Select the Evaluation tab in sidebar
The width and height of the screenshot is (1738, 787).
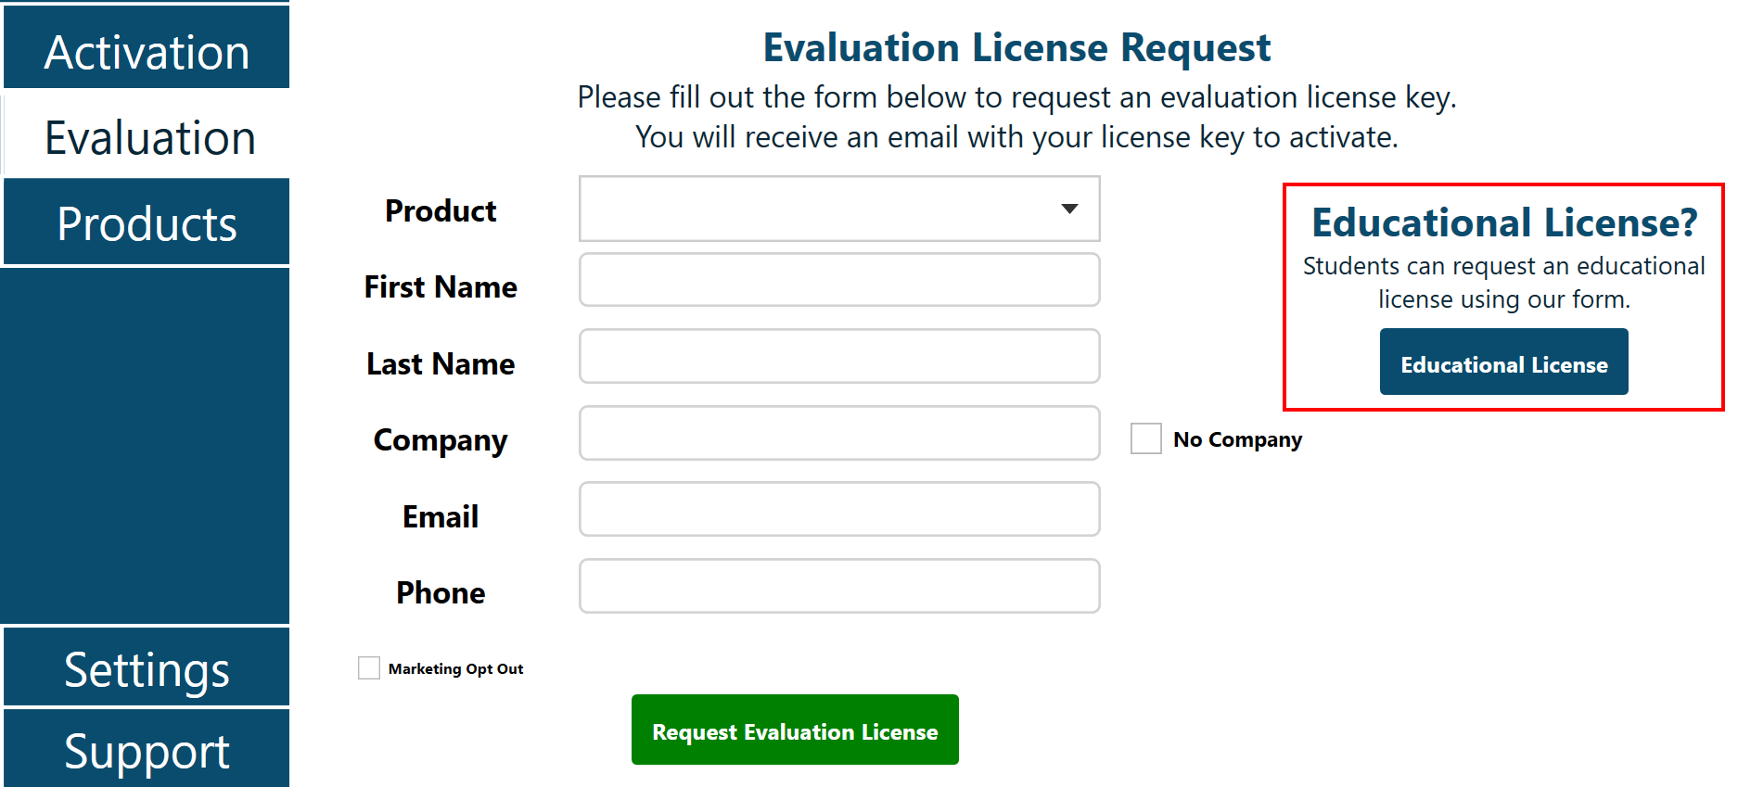pos(148,137)
